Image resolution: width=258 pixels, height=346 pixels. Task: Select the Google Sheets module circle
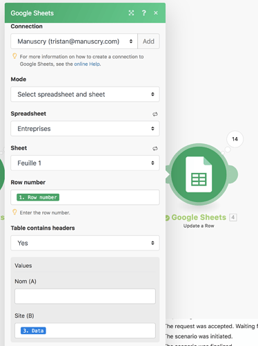[x=199, y=174]
